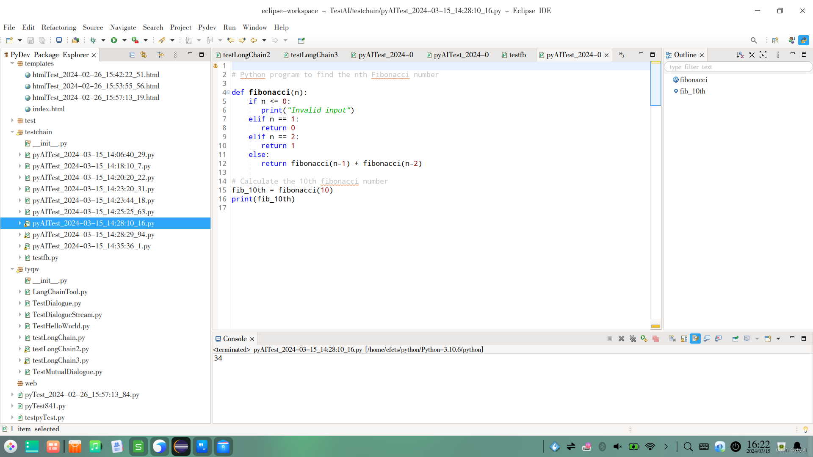Image resolution: width=813 pixels, height=457 pixels.
Task: Select pyAITest_2024-03-15_14:35:36_1.py file
Action: tap(91, 246)
